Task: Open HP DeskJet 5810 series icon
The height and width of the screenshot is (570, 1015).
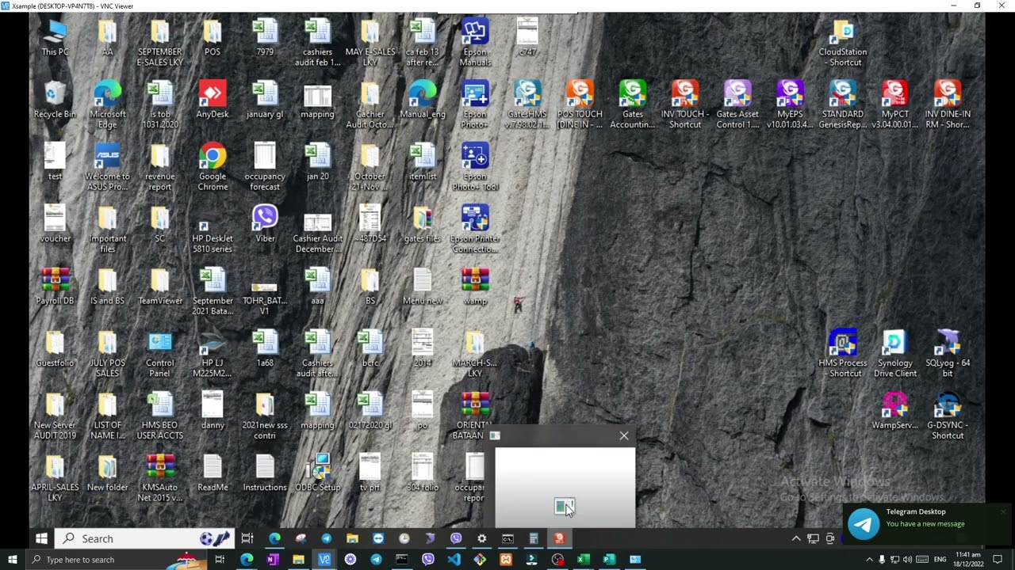Action: pos(213,230)
